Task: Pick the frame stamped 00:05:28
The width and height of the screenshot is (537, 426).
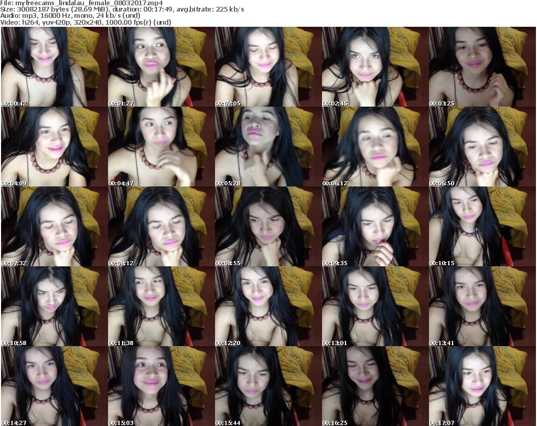Action: click(268, 147)
